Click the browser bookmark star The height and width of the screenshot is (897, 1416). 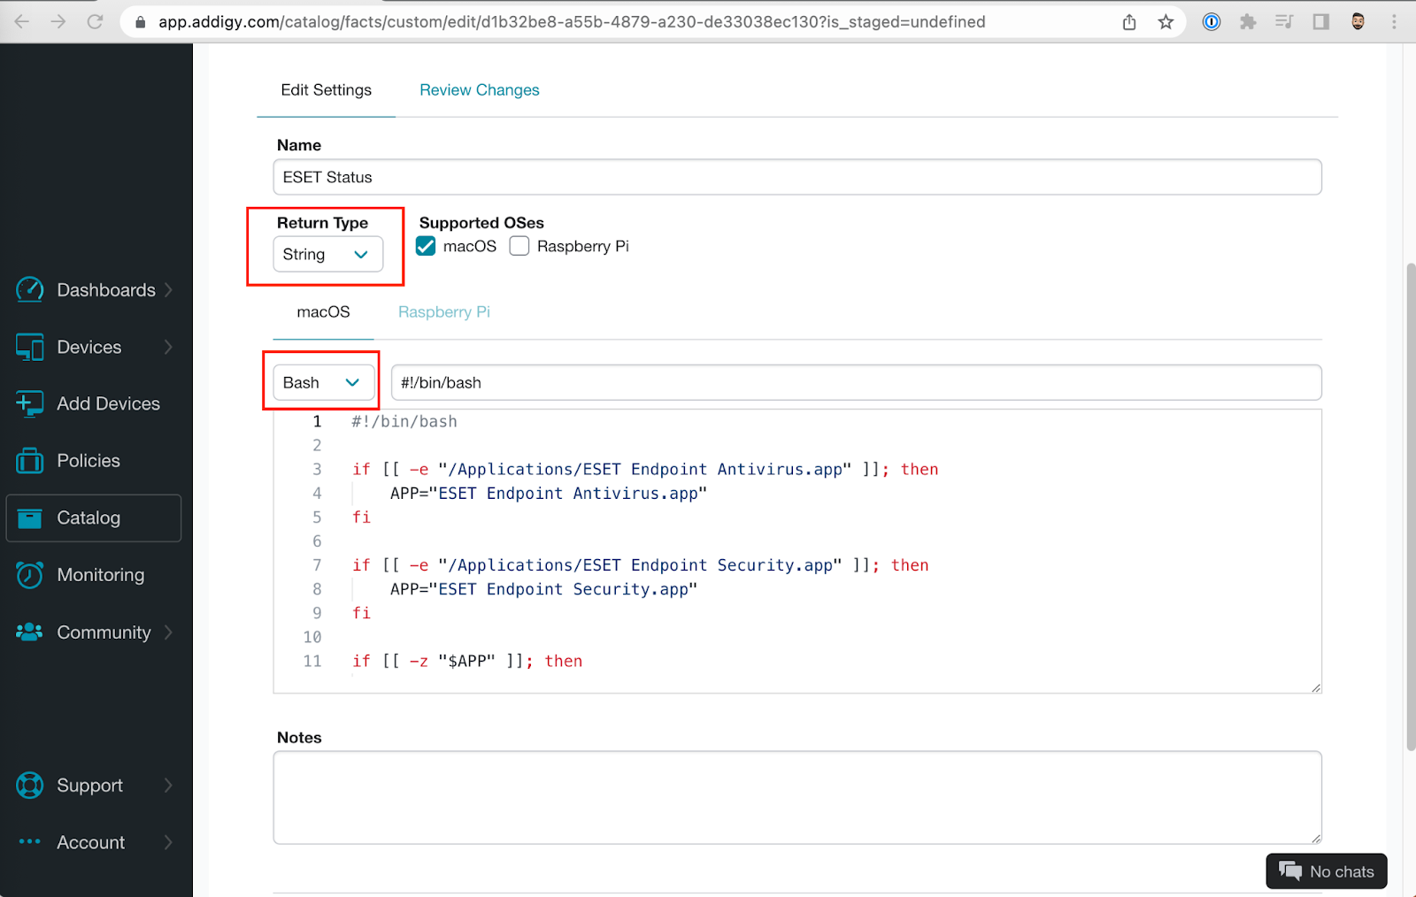pyautogui.click(x=1166, y=21)
